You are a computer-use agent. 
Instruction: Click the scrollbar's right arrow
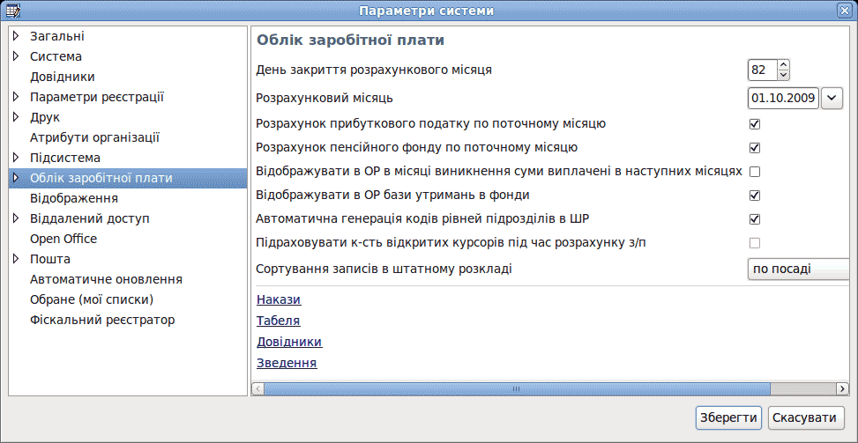(843, 388)
